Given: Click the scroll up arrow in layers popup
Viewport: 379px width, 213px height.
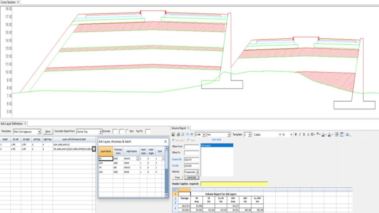Looking at the screenshot, I should coord(167,149).
